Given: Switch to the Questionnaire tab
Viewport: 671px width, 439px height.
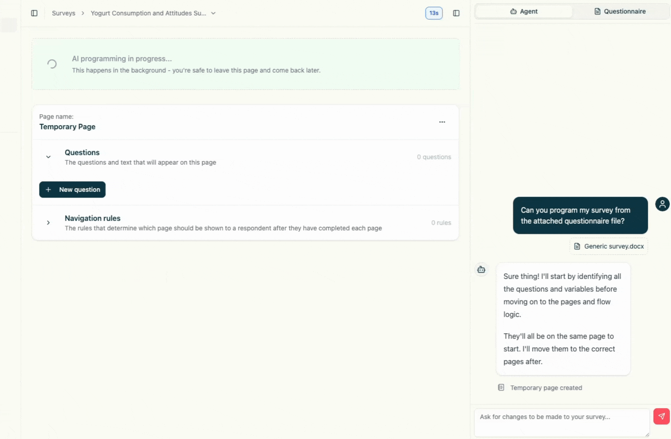Looking at the screenshot, I should coord(620,11).
